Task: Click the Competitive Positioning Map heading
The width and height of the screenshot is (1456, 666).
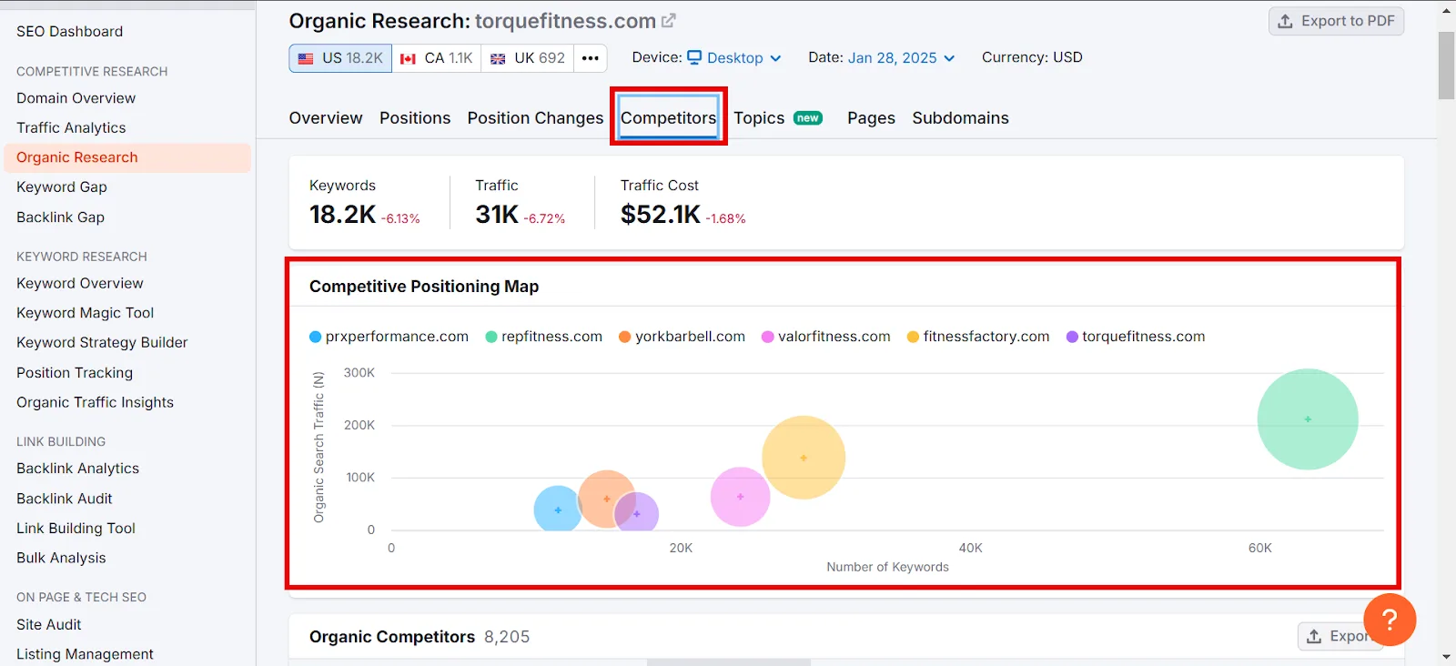Action: [424, 287]
